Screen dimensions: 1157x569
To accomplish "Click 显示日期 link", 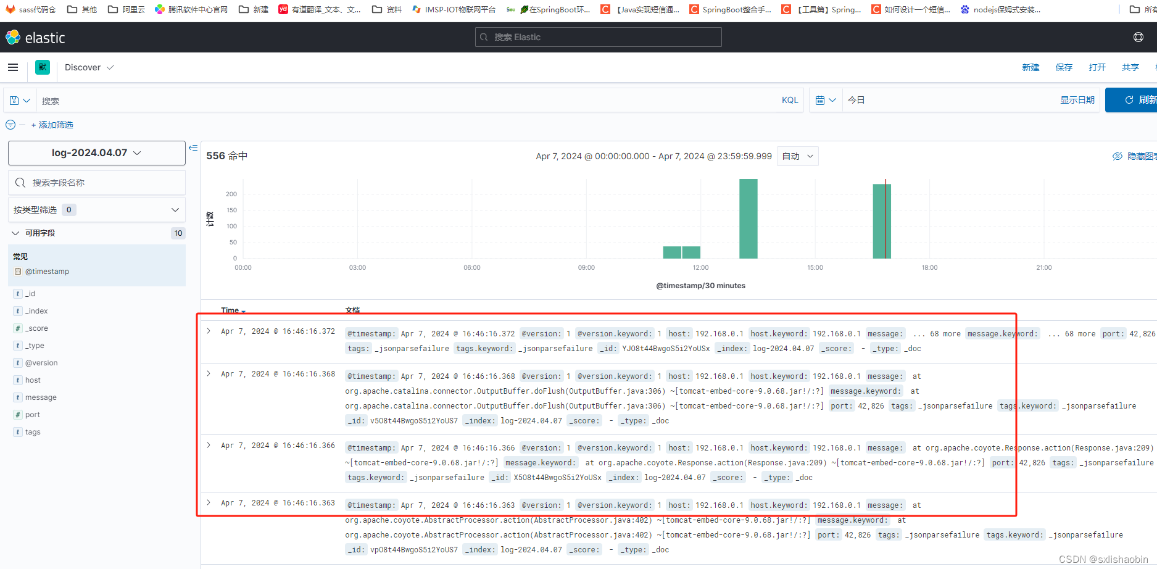I will coord(1077,100).
